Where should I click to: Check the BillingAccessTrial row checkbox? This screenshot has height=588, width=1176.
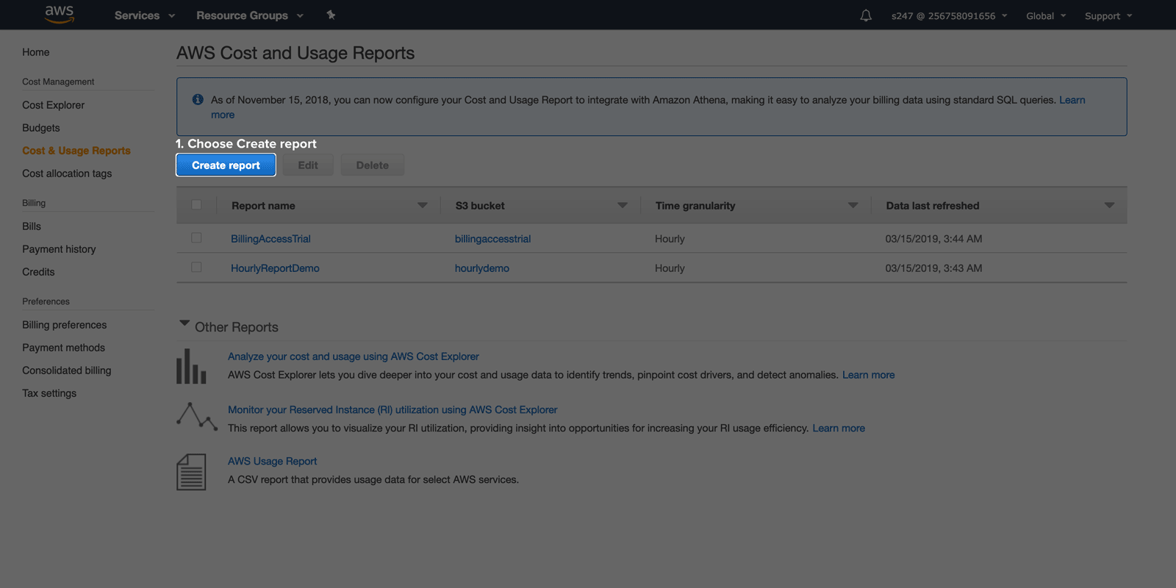pyautogui.click(x=196, y=237)
